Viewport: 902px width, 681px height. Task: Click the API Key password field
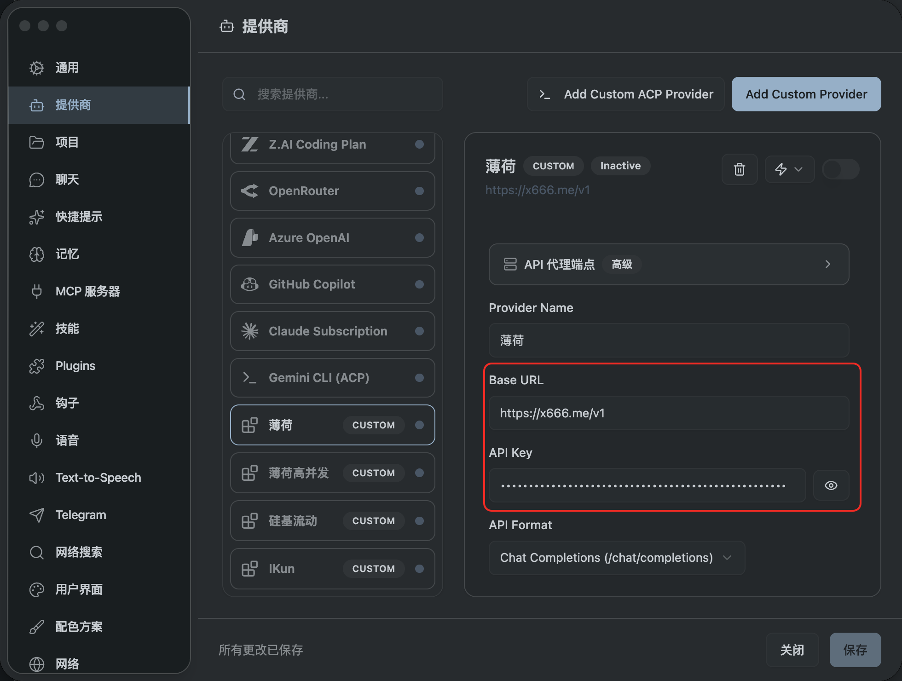click(x=647, y=485)
